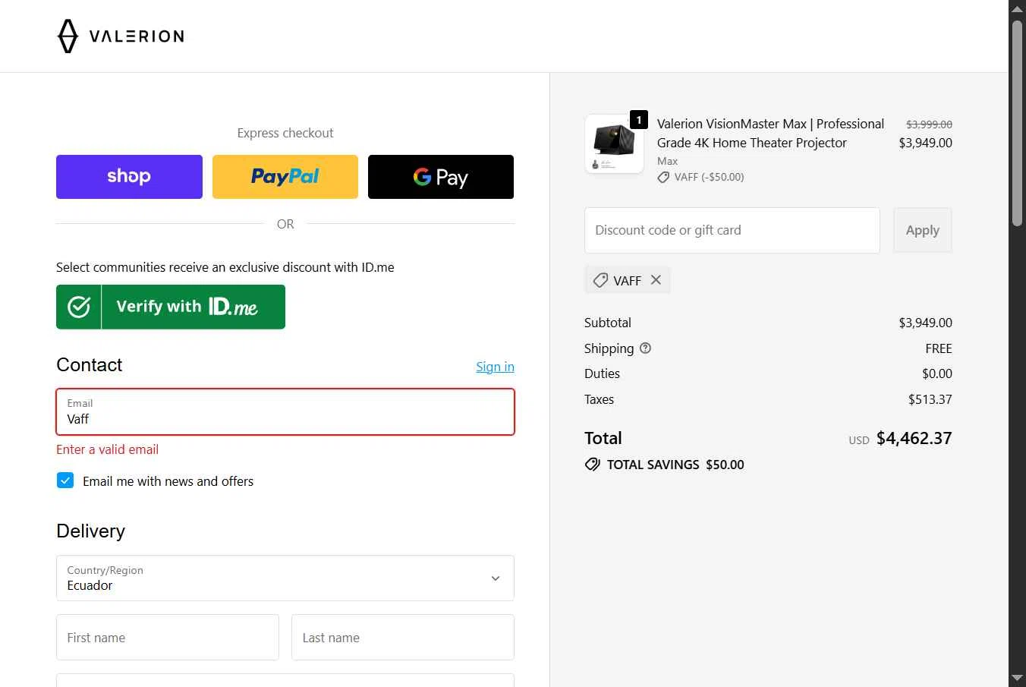Open the Shipping help question icon
Screen dimensions: 1026x687
646,348
